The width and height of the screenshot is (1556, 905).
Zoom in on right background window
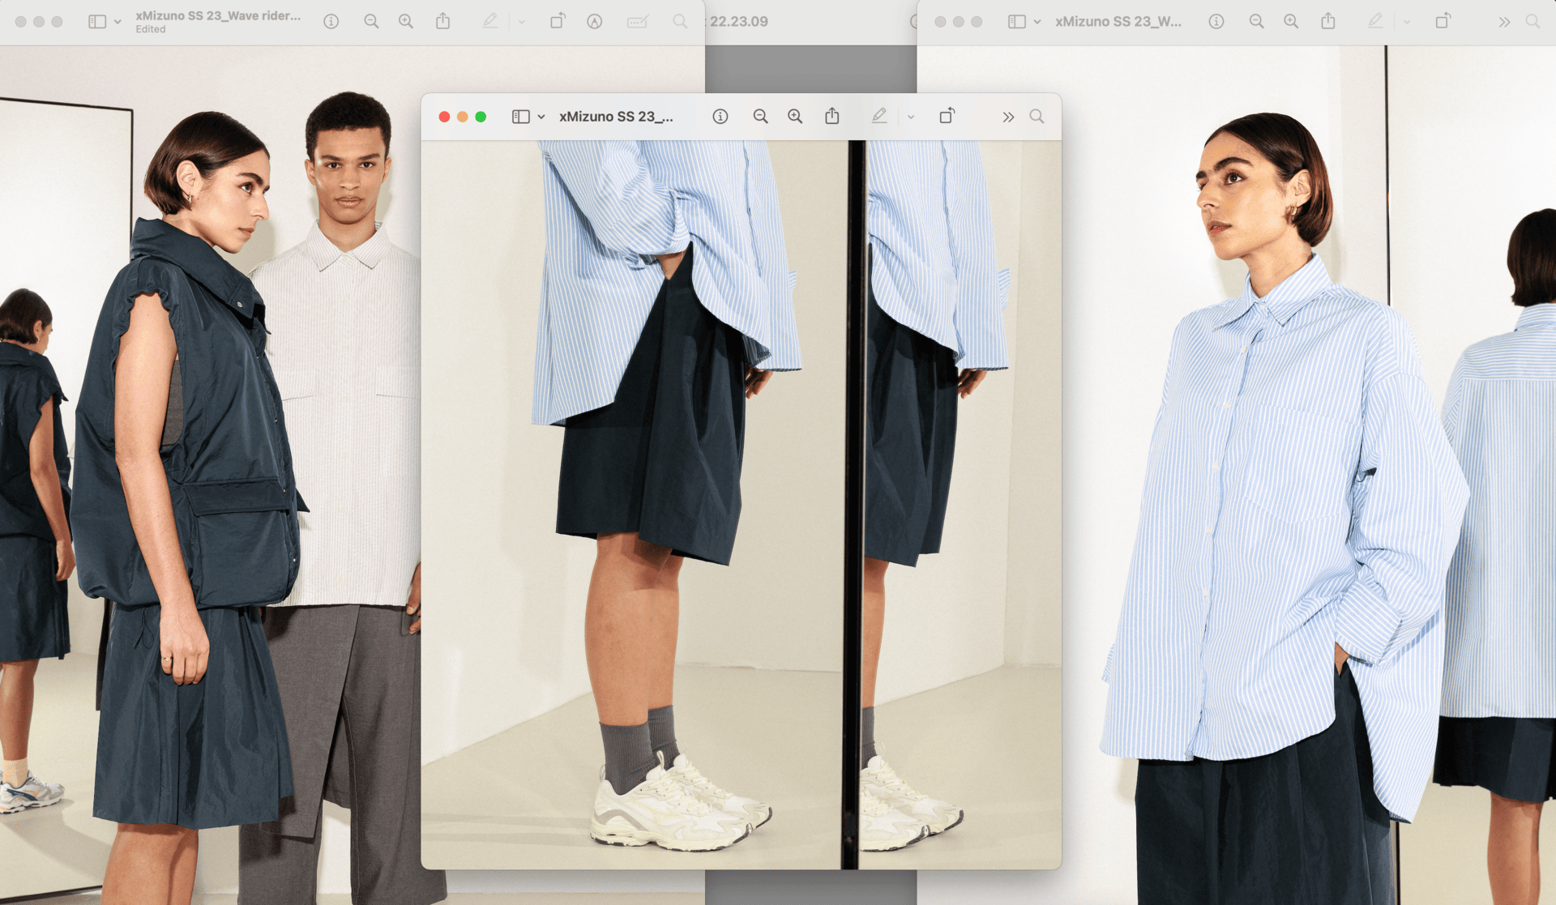[x=1291, y=22]
